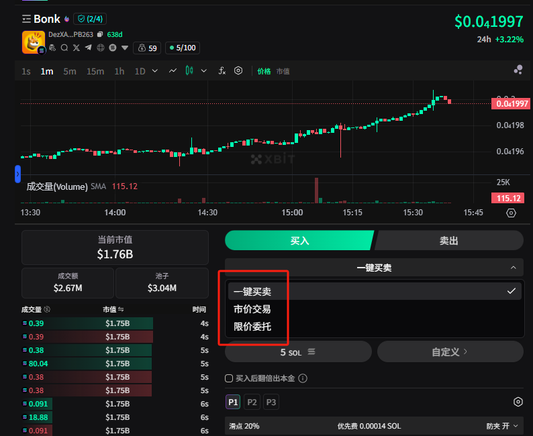Copy the DezXA...PB263 contract address
The height and width of the screenshot is (436, 533).
point(100,34)
